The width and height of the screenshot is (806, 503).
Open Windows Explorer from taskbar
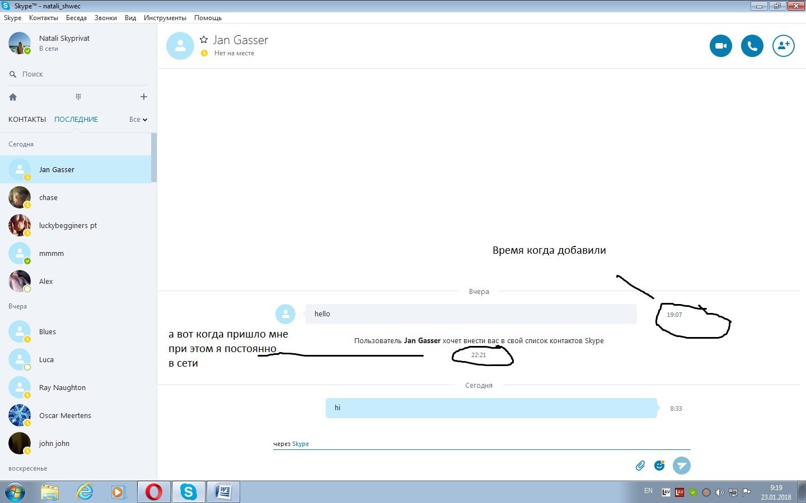(50, 492)
